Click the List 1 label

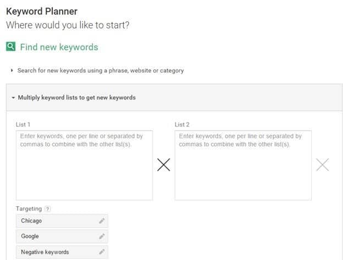click(23, 125)
